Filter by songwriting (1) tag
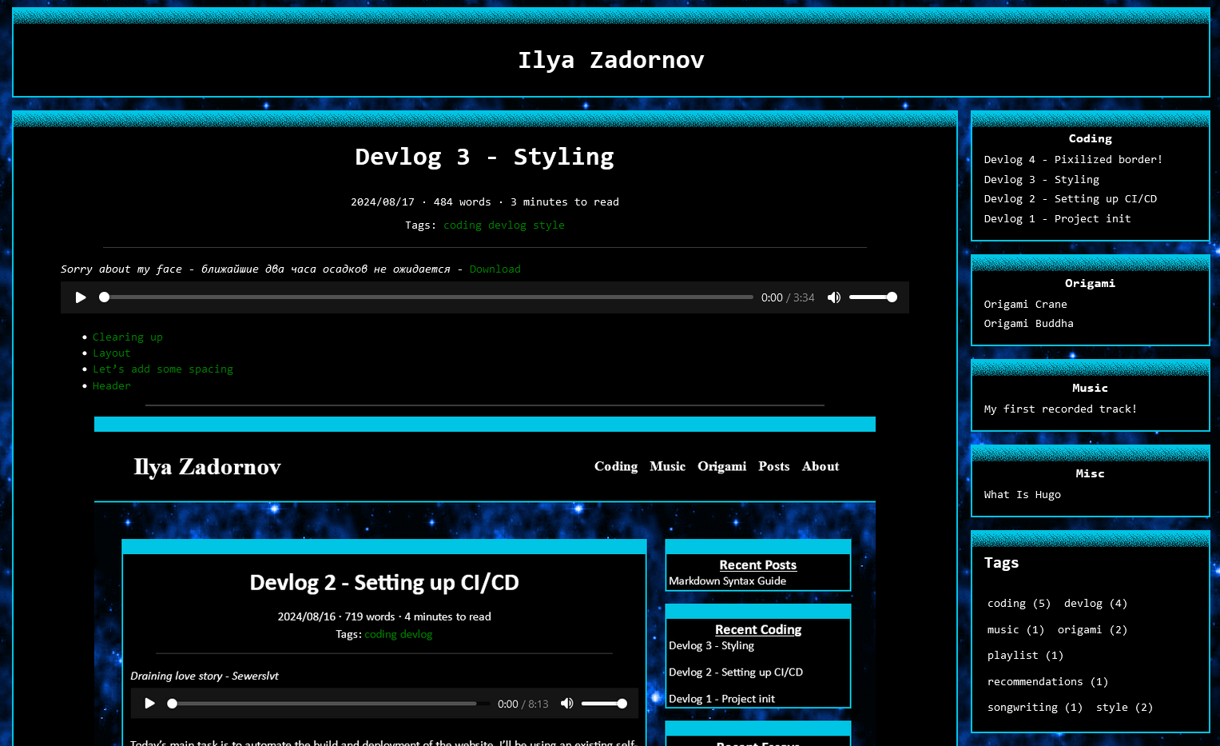 coord(1035,708)
